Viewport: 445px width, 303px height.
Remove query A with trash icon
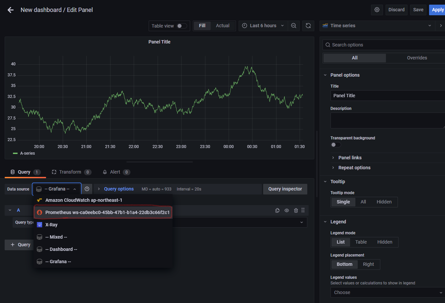coord(296,210)
